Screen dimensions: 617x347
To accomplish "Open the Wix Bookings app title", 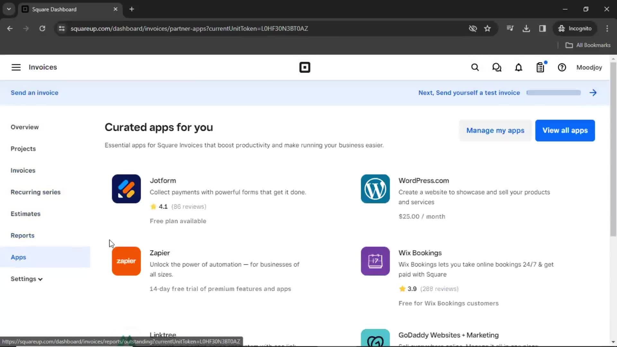I will point(420,253).
